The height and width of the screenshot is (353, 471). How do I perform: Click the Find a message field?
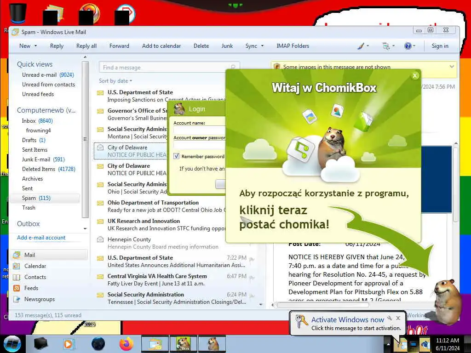click(x=169, y=68)
